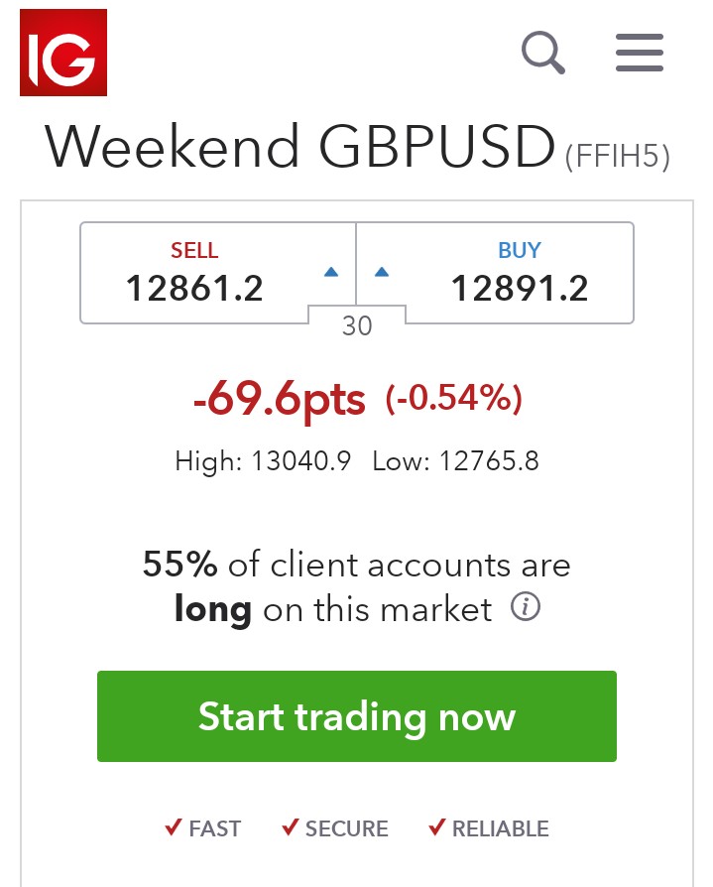Click the red checkmark next to RELIABLE
The image size is (713, 887).
(x=437, y=827)
